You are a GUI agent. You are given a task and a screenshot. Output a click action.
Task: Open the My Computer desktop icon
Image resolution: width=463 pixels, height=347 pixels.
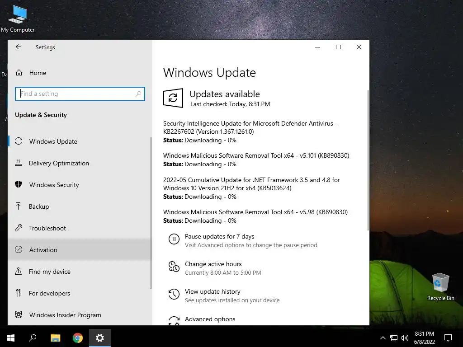click(x=18, y=19)
